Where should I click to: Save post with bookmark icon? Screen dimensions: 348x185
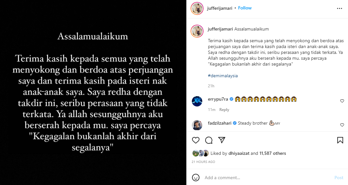340,140
